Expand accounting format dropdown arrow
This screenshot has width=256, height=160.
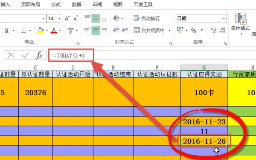186,30
